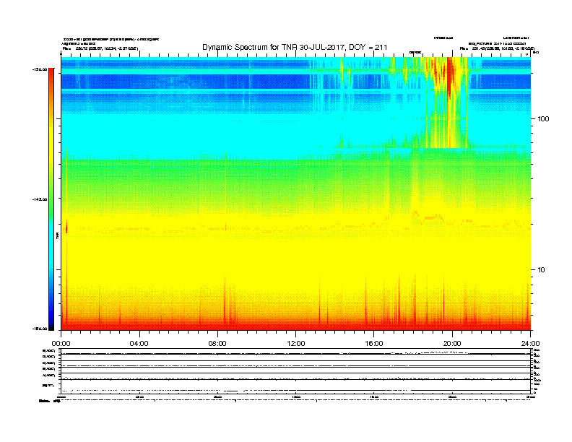Select the 12:00 time axis label
The width and height of the screenshot is (572, 442).
coord(296,344)
